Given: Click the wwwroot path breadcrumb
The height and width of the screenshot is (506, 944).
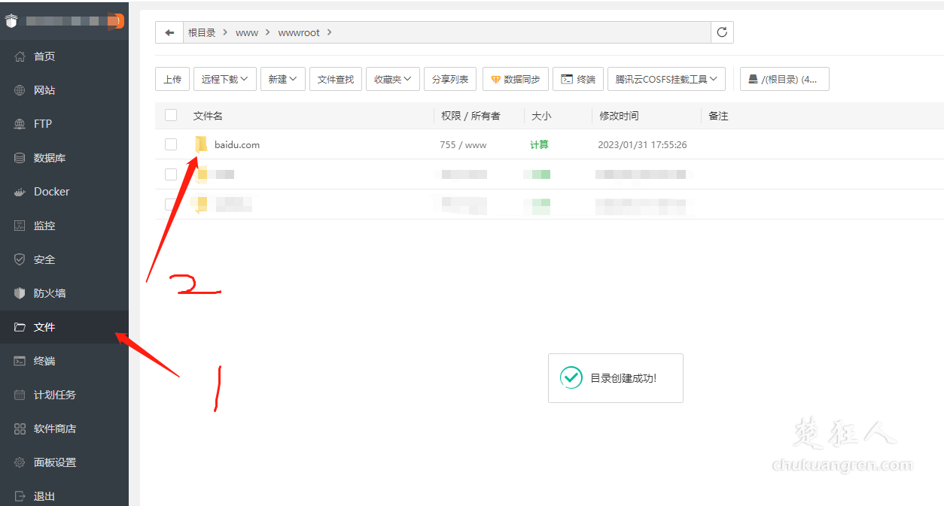Looking at the screenshot, I should (x=299, y=32).
